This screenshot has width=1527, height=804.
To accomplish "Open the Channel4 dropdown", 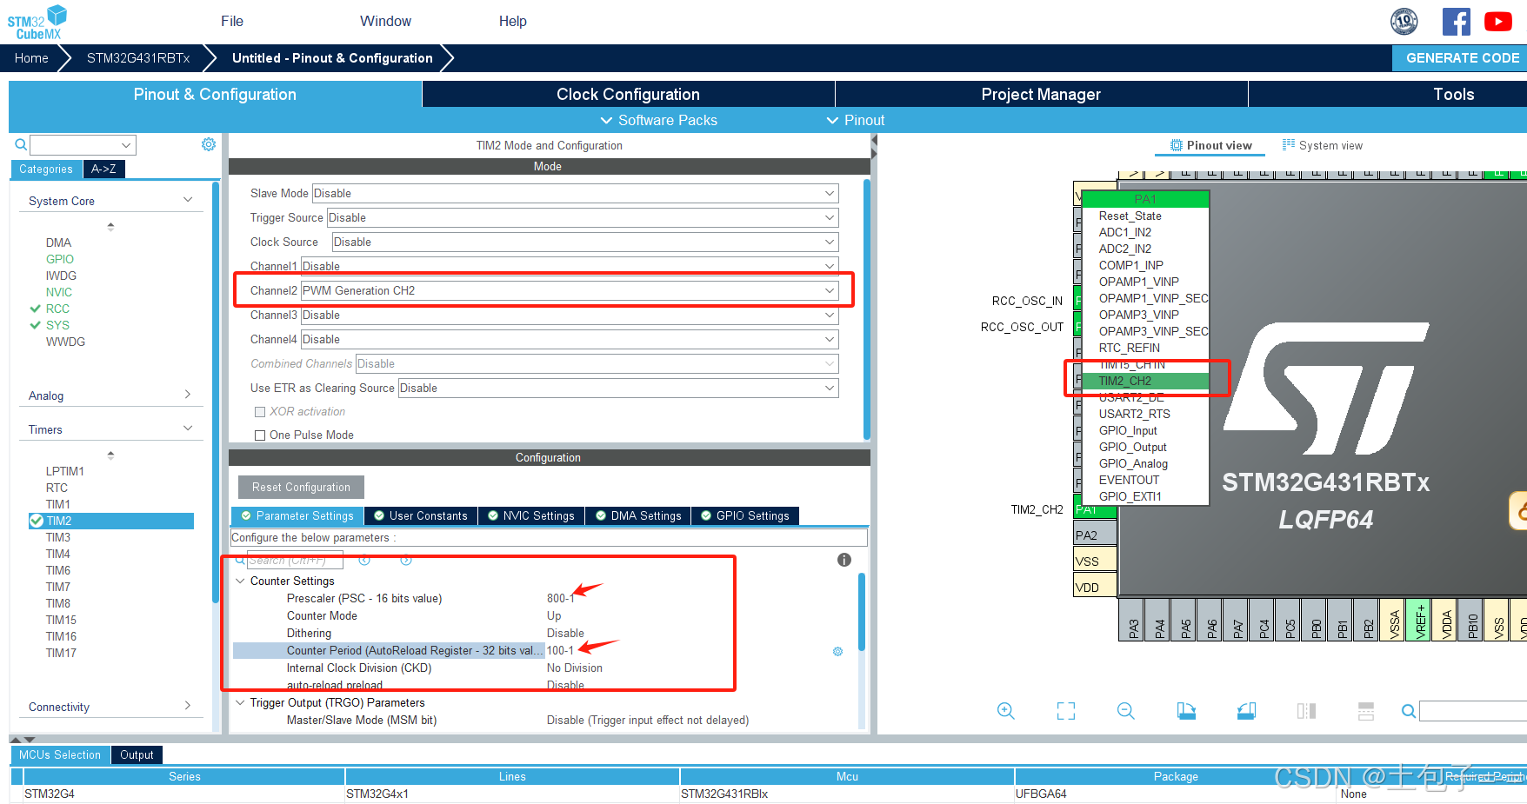I will pyautogui.click(x=570, y=339).
